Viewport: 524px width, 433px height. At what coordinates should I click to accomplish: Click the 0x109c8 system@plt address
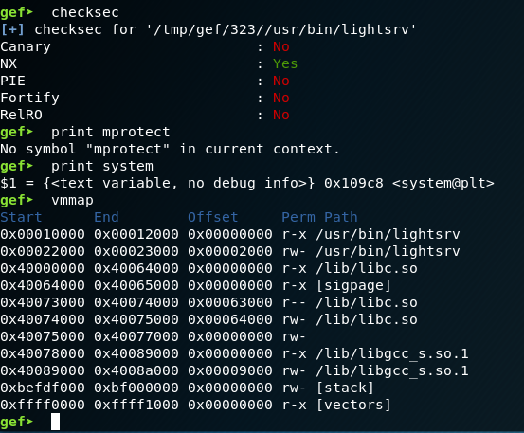353,183
